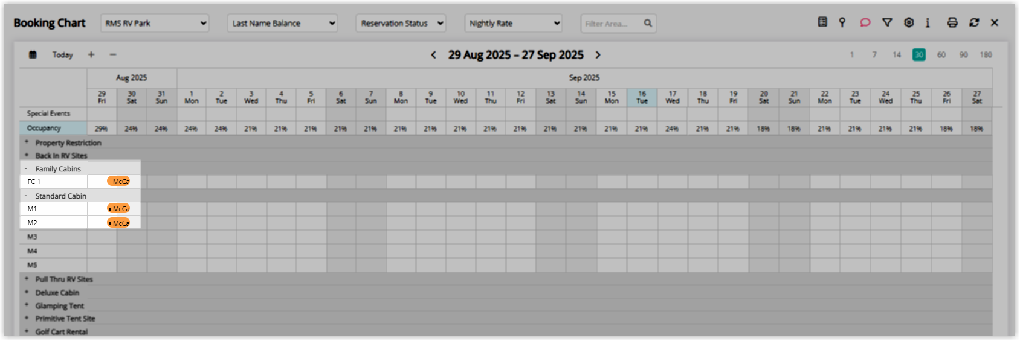
Task: Click the search magnifier in Filter Area
Action: (648, 24)
